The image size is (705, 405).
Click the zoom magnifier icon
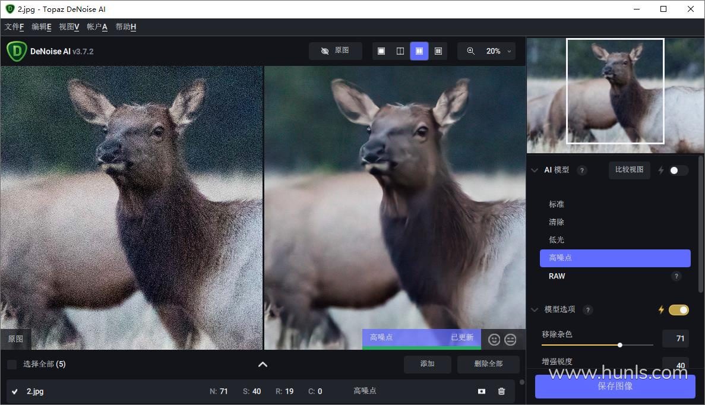(x=471, y=51)
